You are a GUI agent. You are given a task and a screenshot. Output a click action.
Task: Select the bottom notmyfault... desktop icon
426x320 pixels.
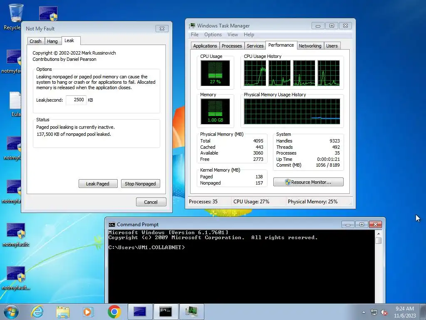coord(16,278)
